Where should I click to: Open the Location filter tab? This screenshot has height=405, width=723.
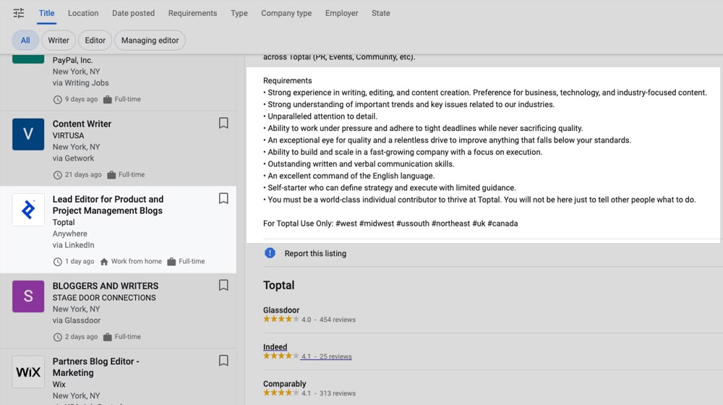pyautogui.click(x=83, y=13)
